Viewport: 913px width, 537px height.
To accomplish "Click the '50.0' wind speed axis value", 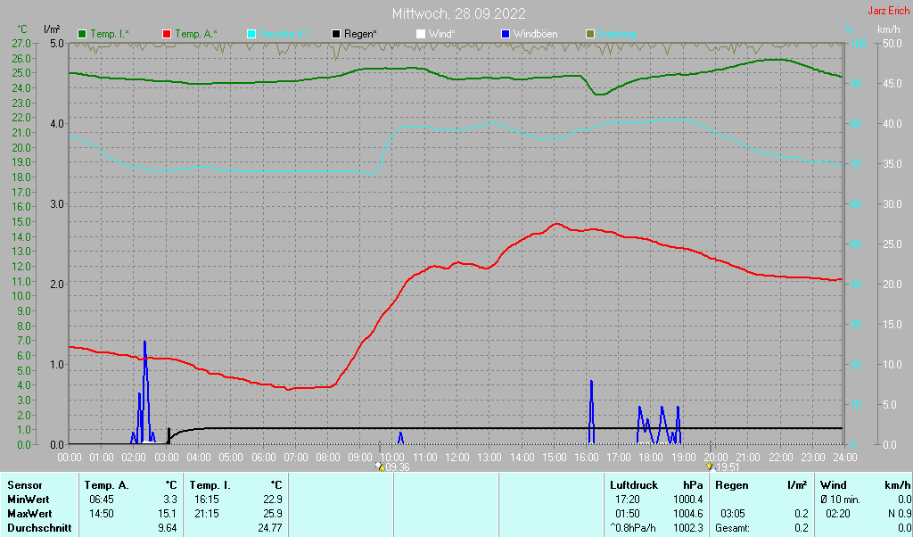I will [891, 43].
